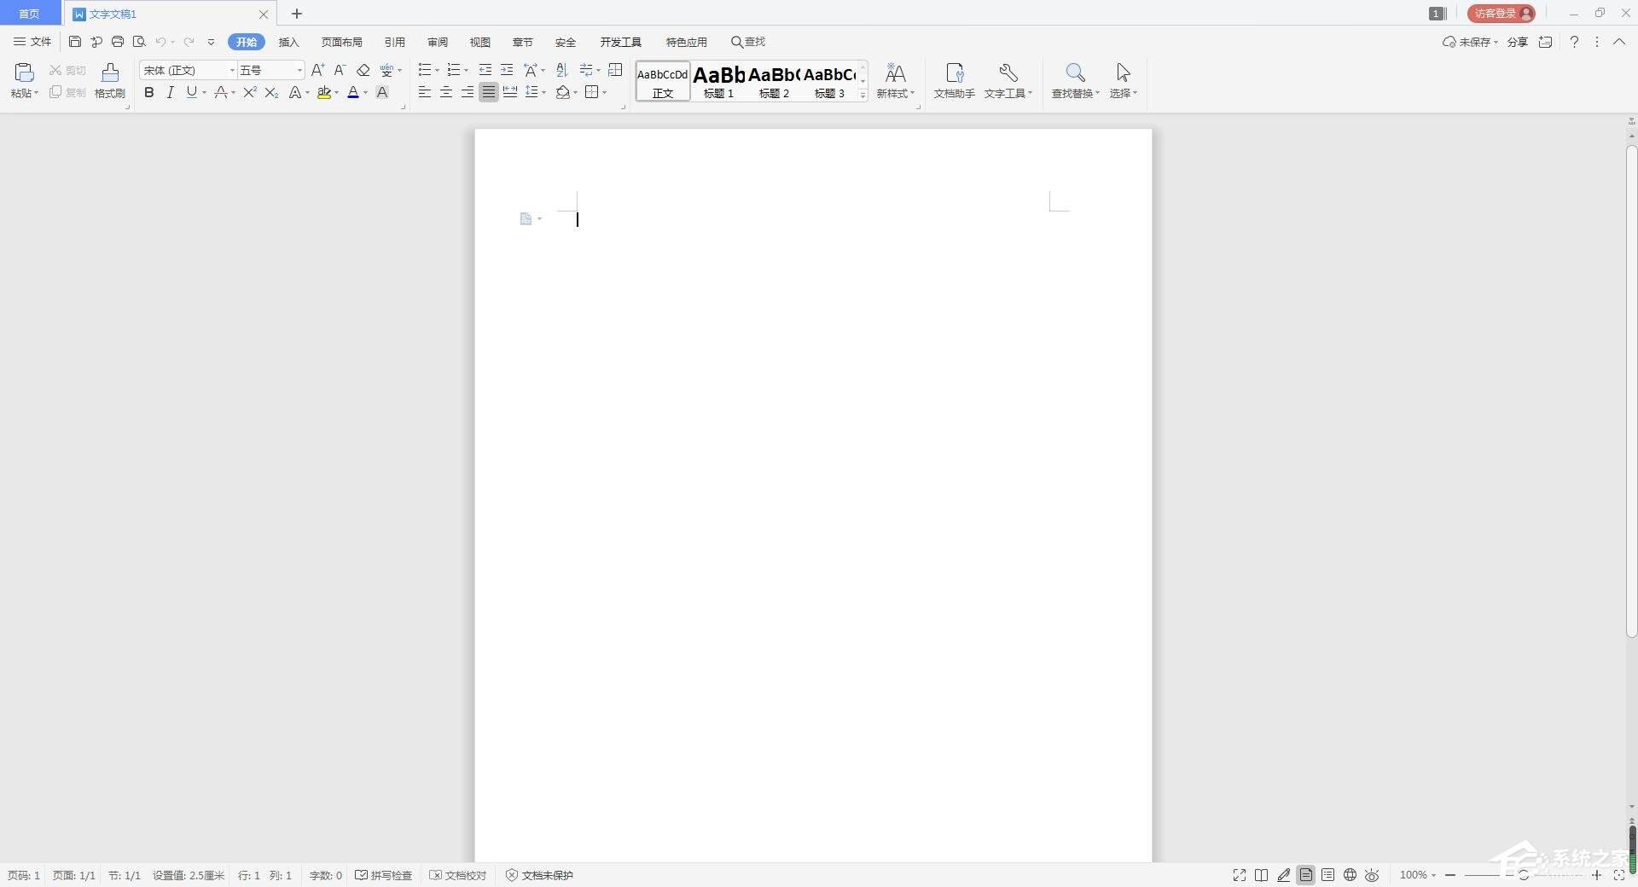Switch to the 插入 ribbon tab

click(x=288, y=41)
